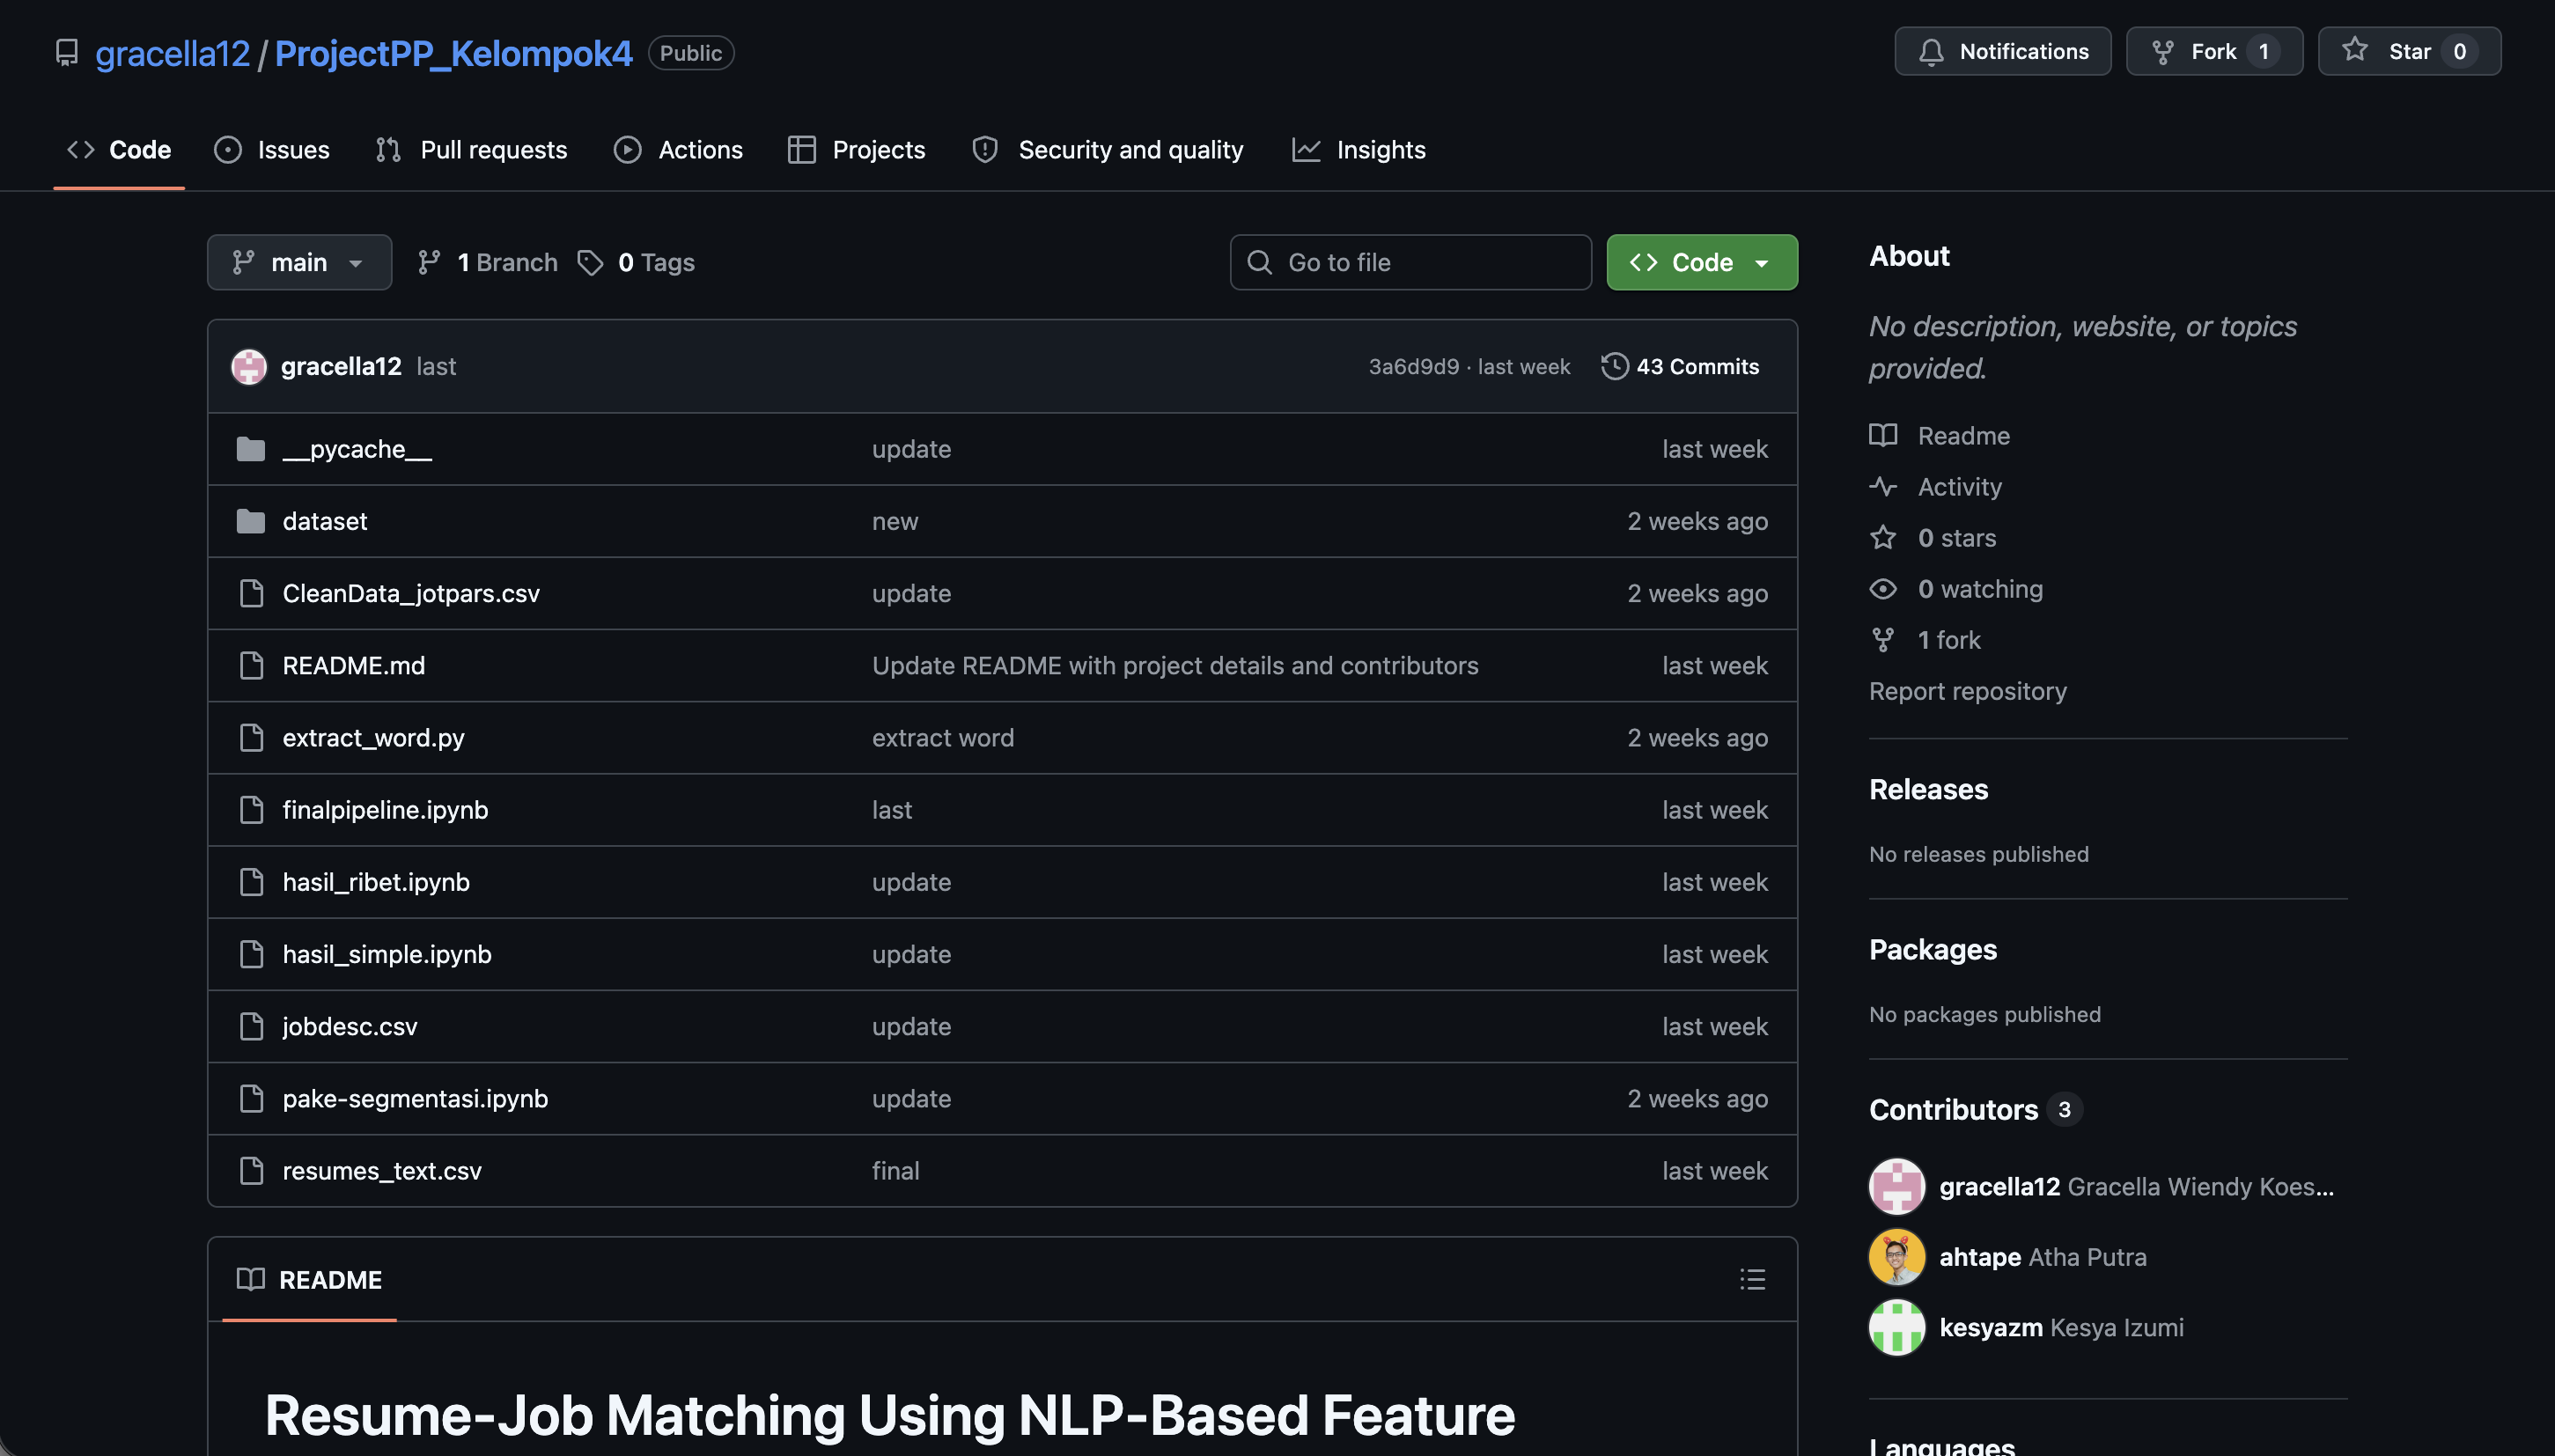Open the gracella12 owner link in header
This screenshot has width=2555, height=1456.
pyautogui.click(x=172, y=53)
